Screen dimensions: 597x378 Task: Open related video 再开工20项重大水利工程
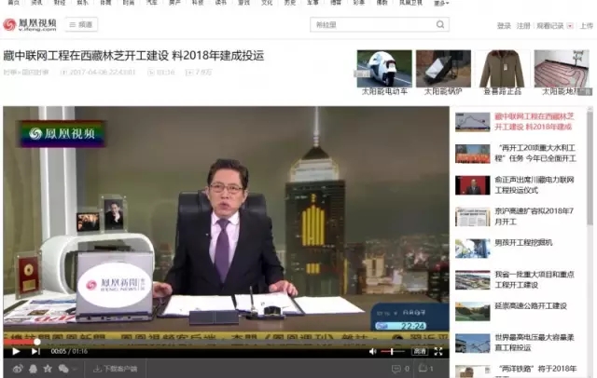tap(535, 153)
